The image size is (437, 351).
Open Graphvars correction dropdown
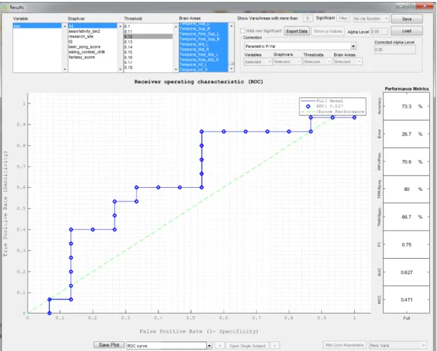[x=287, y=62]
